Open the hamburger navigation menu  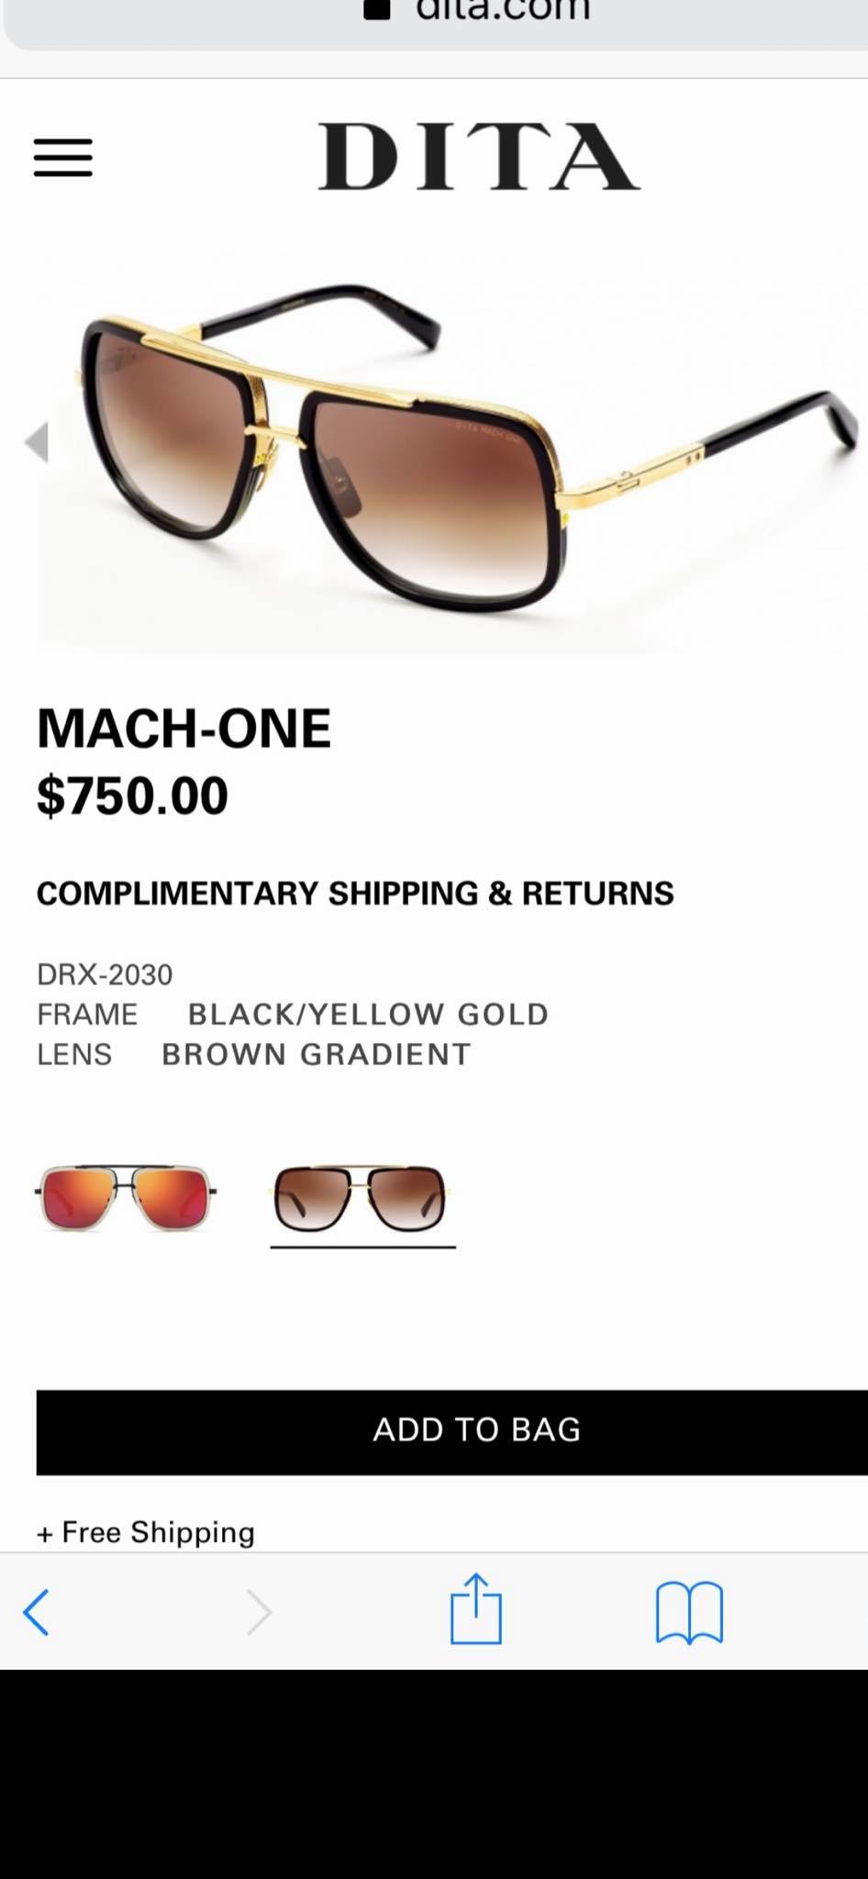pyautogui.click(x=63, y=158)
